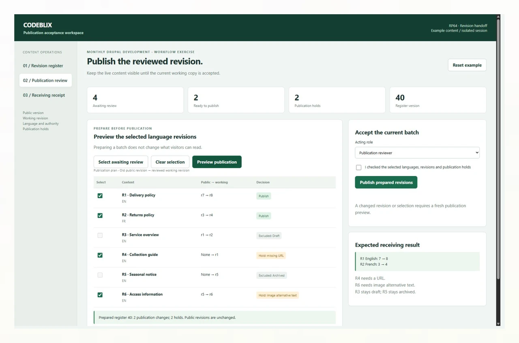The width and height of the screenshot is (519, 343).
Task: Jump to the Public version section link
Action: [x=33, y=113]
